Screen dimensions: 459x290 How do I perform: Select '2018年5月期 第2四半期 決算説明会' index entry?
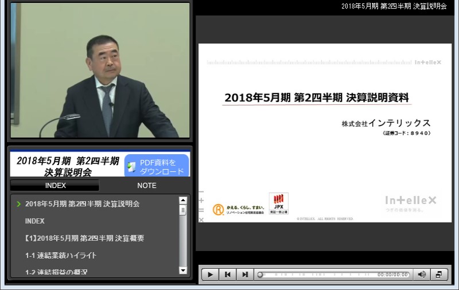click(x=82, y=204)
